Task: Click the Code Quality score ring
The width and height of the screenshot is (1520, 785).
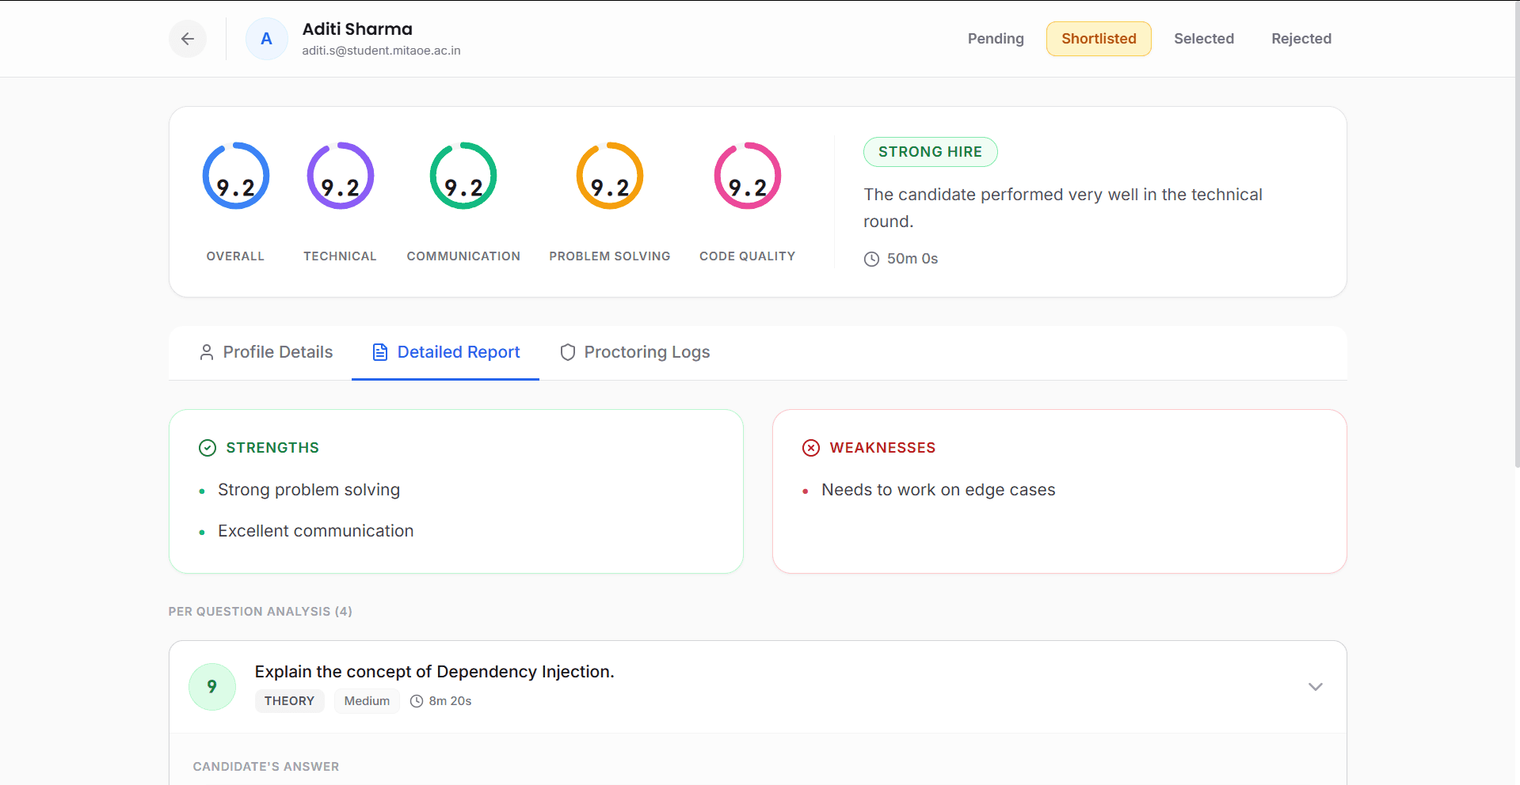Action: click(x=748, y=176)
